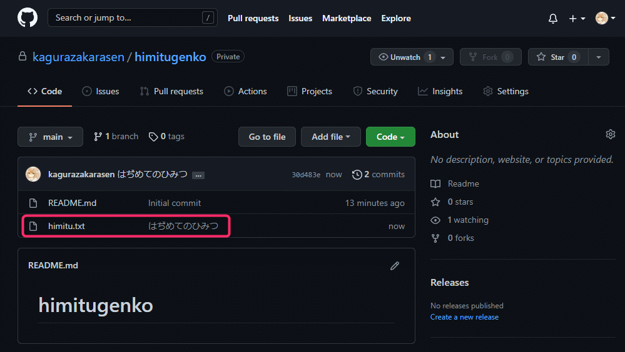Switch to the Actions tab
625x352 pixels.
[x=245, y=91]
